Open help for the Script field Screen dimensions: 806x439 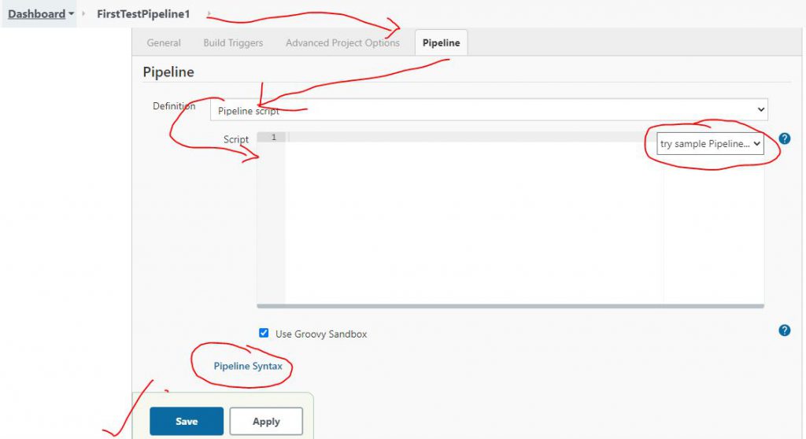click(784, 139)
